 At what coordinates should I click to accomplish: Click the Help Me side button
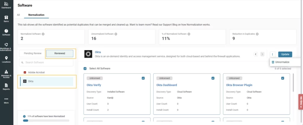pos(301,102)
